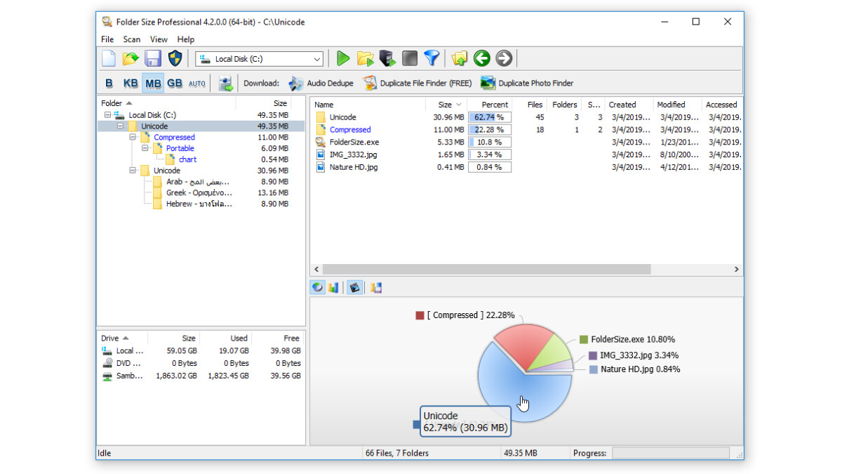
Task: Select the chart folder in tree
Action: (x=187, y=159)
